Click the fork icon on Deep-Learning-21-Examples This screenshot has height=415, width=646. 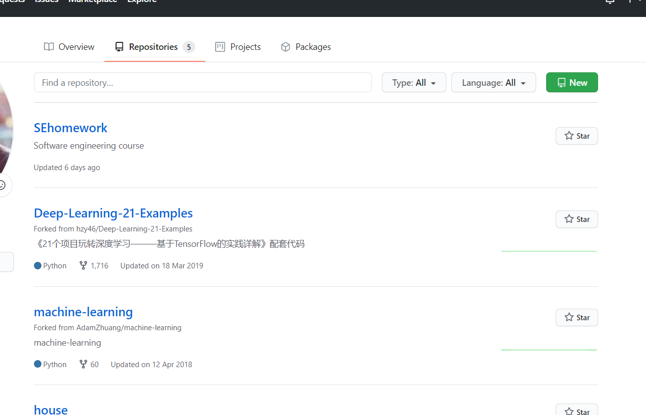point(83,265)
